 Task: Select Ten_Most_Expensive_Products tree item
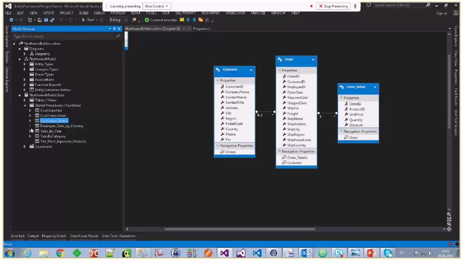coord(63,141)
